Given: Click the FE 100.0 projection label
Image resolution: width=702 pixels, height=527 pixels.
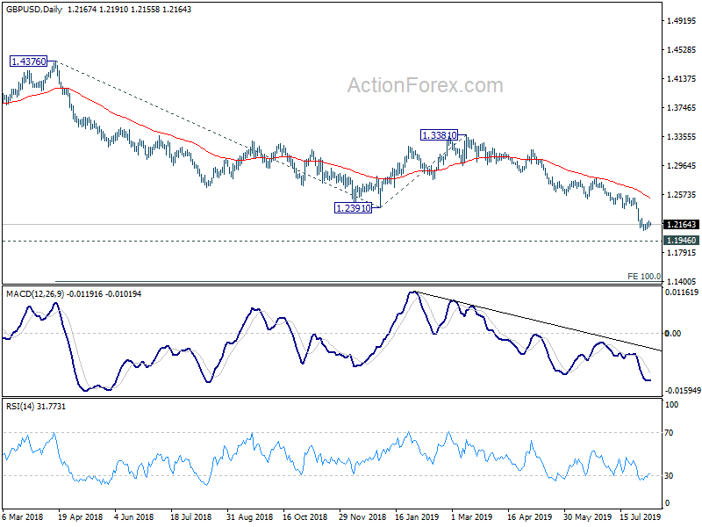Looking at the screenshot, I should [x=644, y=277].
